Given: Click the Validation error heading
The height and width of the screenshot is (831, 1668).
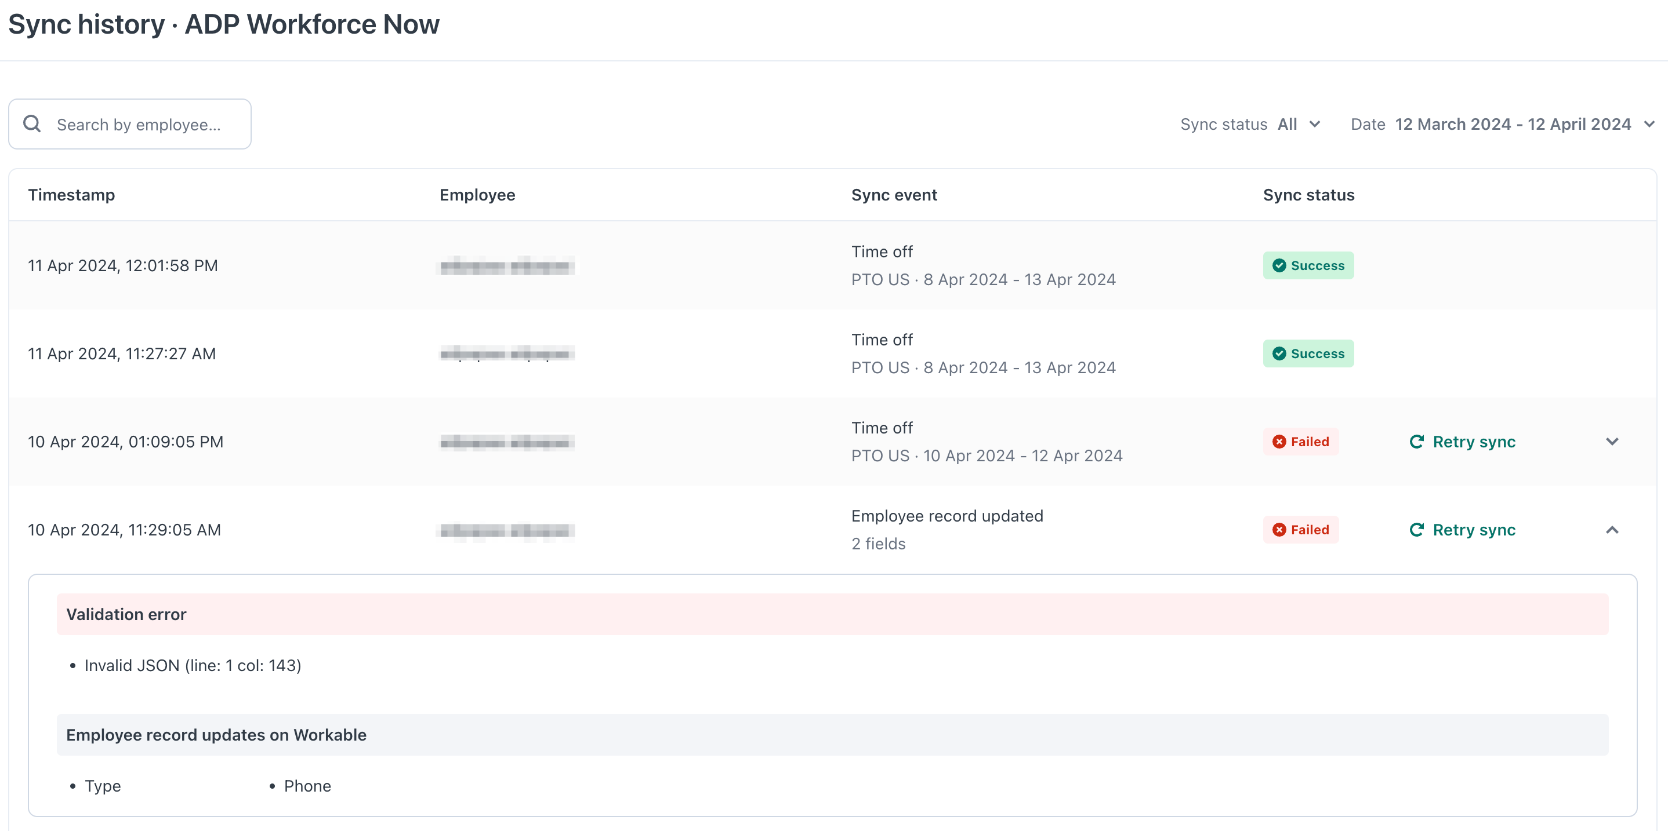Looking at the screenshot, I should [126, 614].
